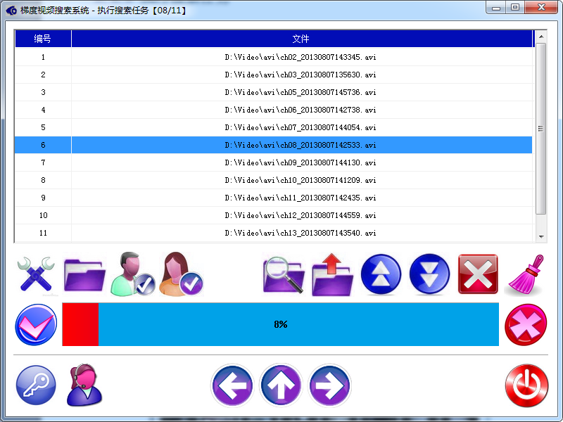Select row ch06_20130807142738.avi
This screenshot has height=422, width=563.
point(273,110)
